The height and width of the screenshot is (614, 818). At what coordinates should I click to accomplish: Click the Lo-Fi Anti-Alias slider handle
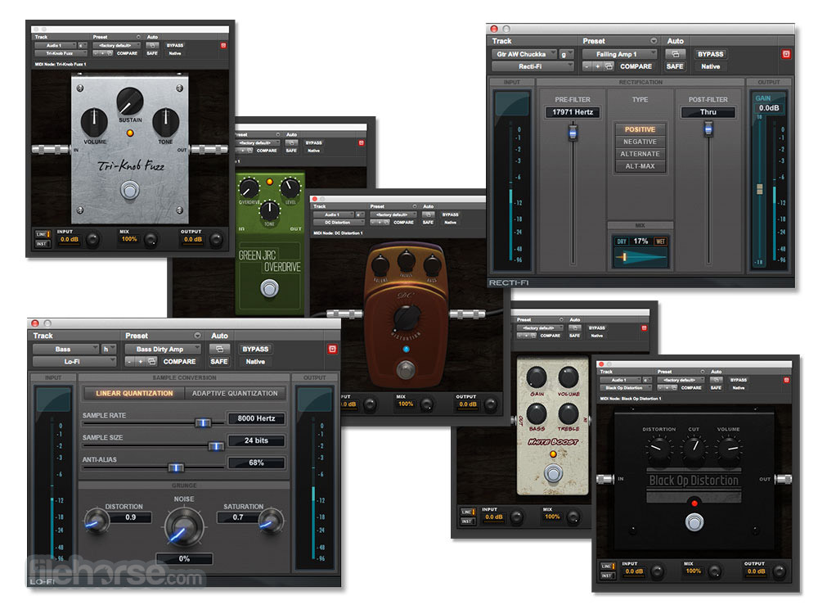(x=176, y=467)
